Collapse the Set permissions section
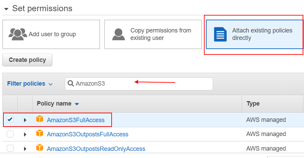The width and height of the screenshot is (304, 158). [6, 9]
